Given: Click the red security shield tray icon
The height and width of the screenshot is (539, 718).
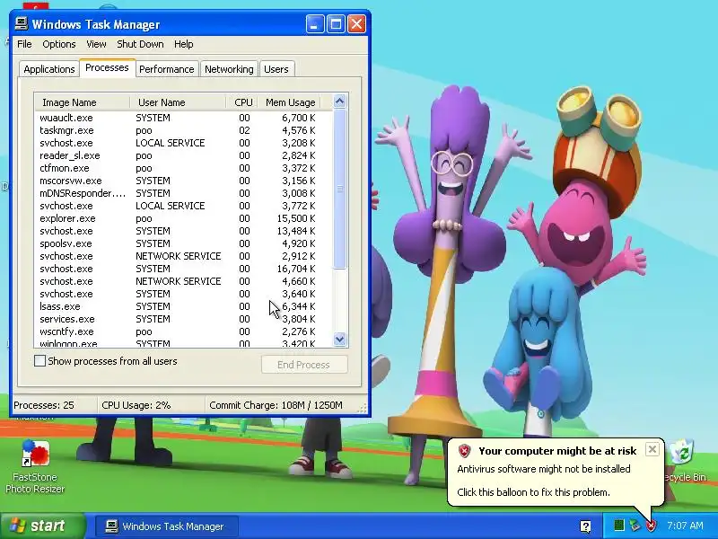Looking at the screenshot, I should point(651,526).
